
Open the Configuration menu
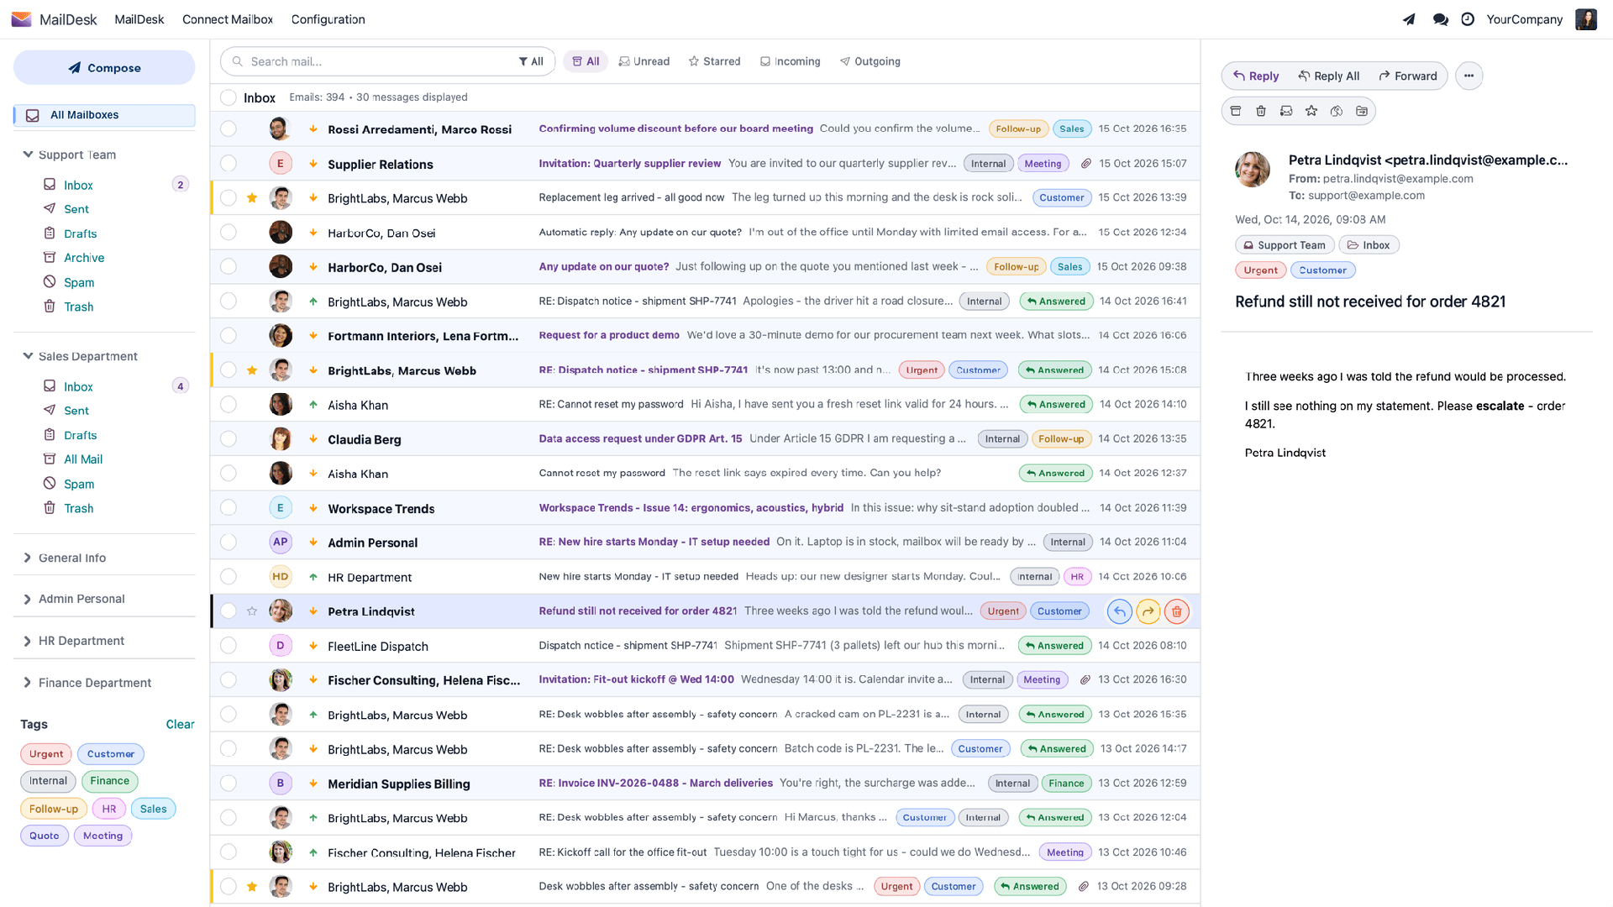[x=328, y=19]
